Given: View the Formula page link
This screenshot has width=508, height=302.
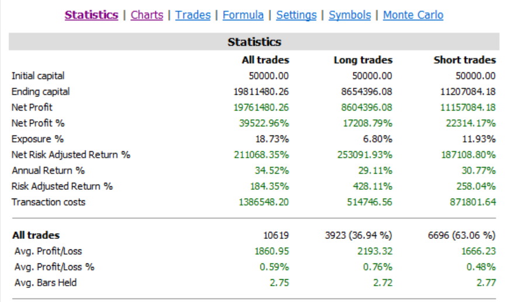Looking at the screenshot, I should pyautogui.click(x=243, y=15).
